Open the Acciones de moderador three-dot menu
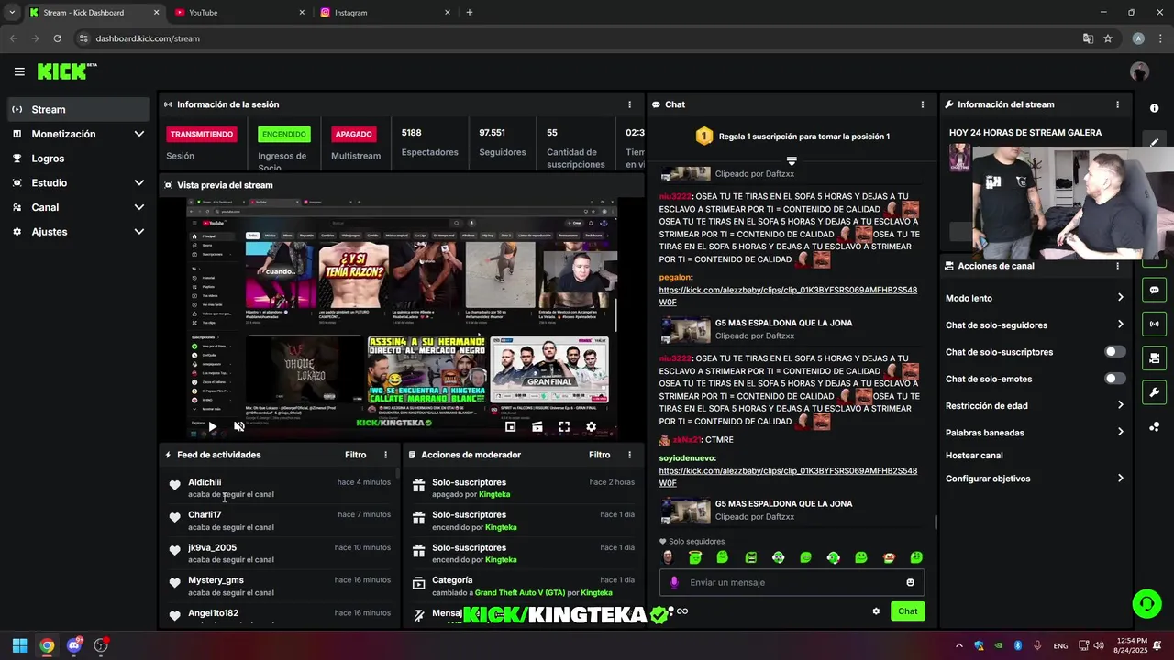 coord(629,455)
